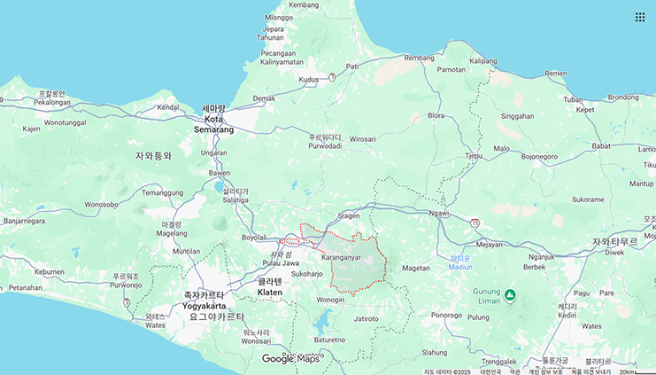Click the 대한민국 region link
656x375 pixels.
pos(490,371)
